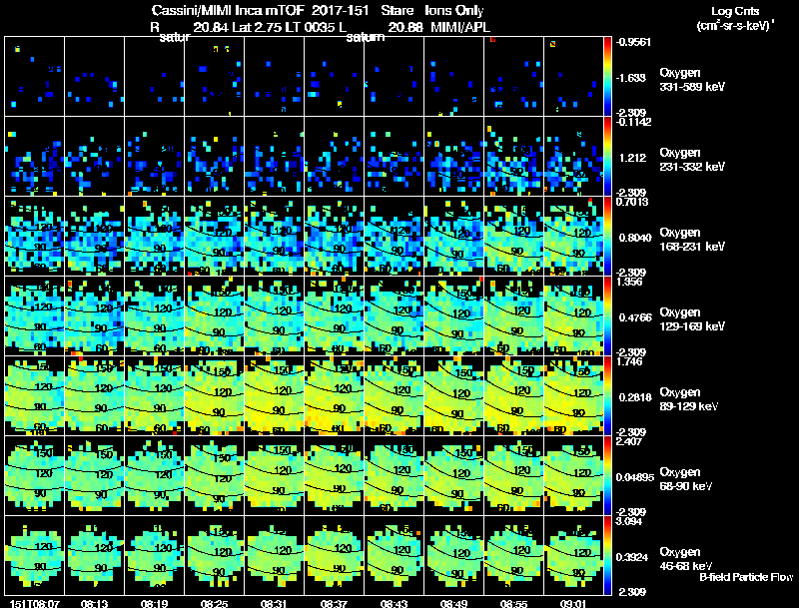799x608 pixels.
Task: Click the B-field Particle Flow text
Action: [746, 577]
